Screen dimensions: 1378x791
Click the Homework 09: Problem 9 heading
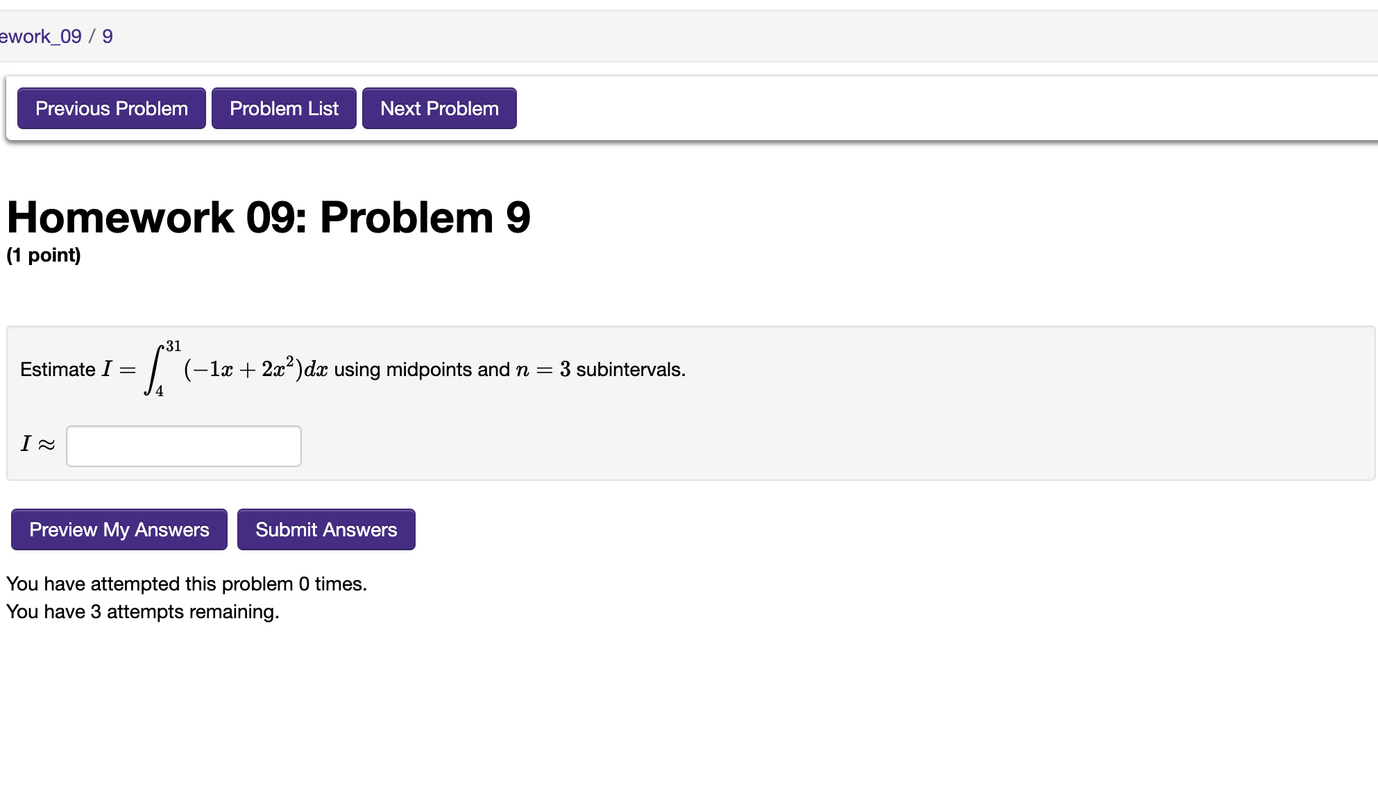coord(268,217)
